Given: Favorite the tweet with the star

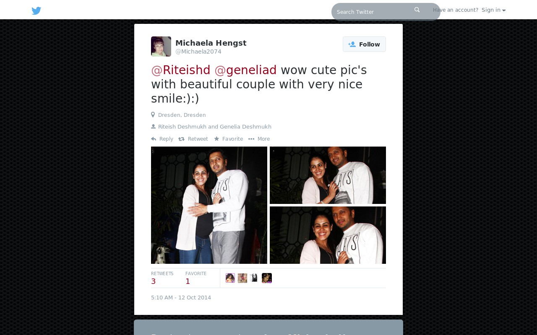Looking at the screenshot, I should pos(228,139).
